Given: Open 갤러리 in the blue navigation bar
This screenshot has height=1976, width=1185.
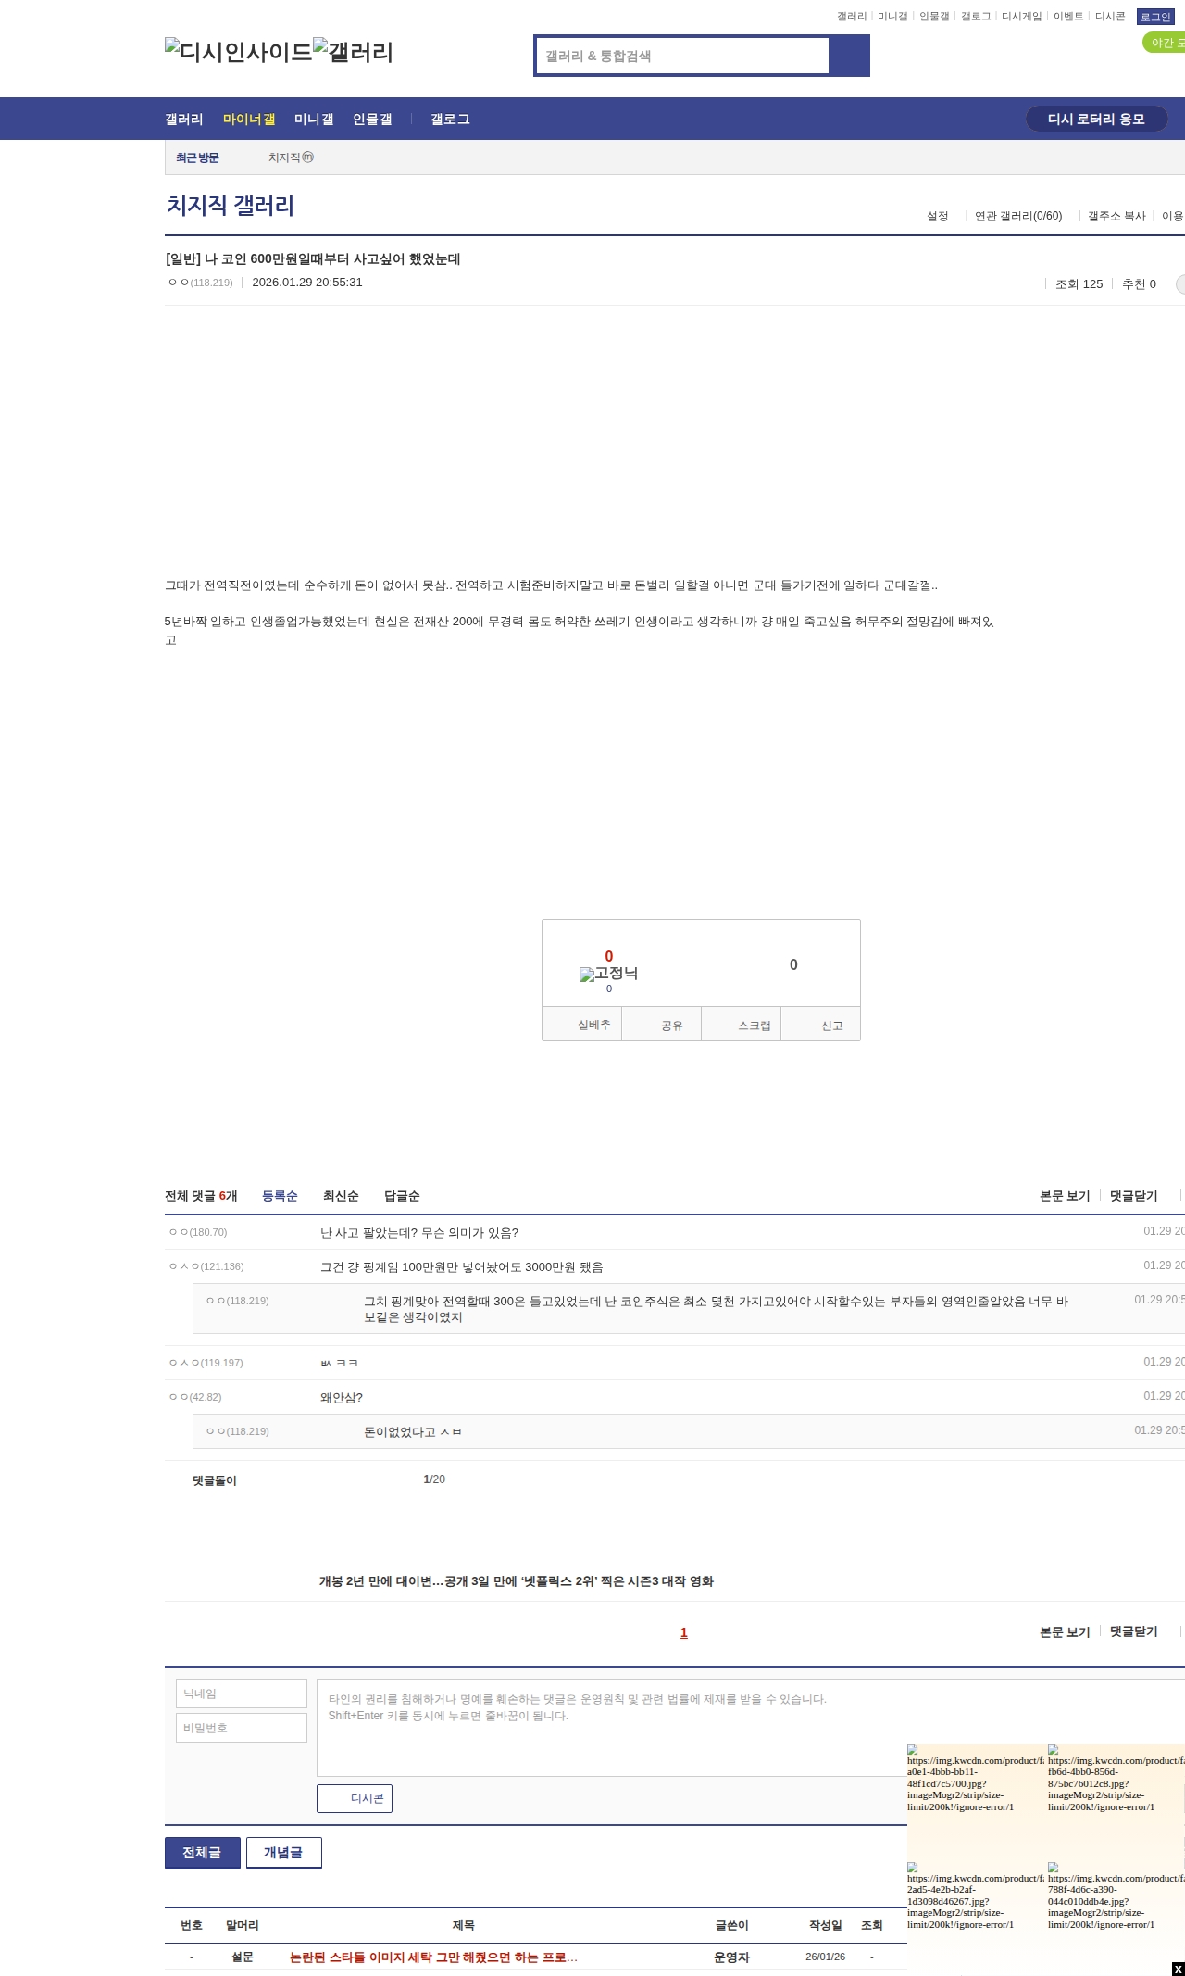Looking at the screenshot, I should (184, 119).
